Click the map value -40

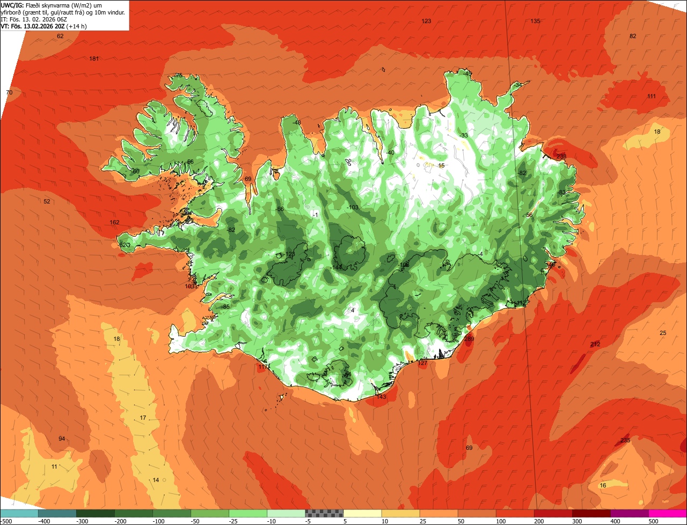pos(390,152)
